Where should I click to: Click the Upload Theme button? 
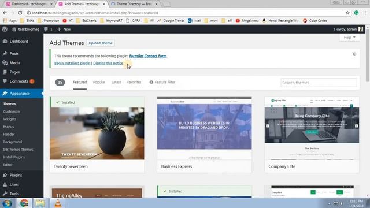(x=101, y=43)
